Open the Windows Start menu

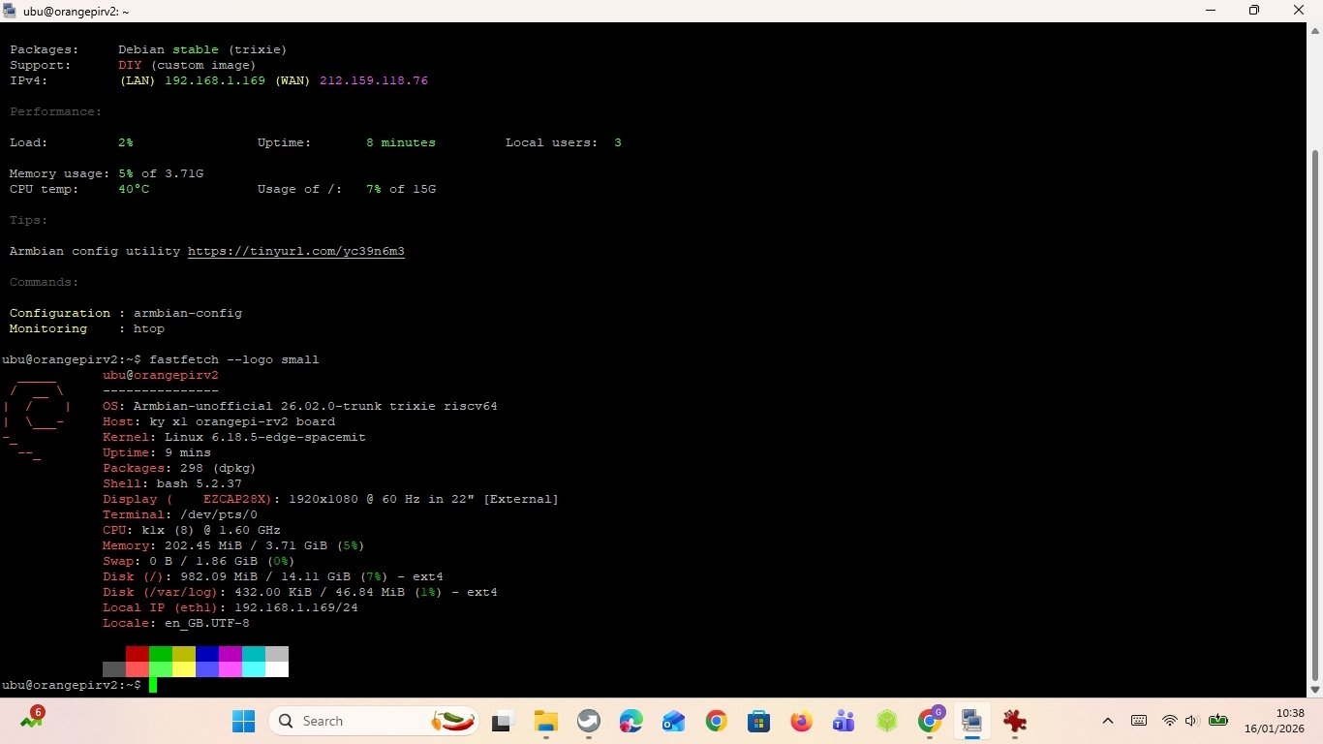click(x=243, y=721)
